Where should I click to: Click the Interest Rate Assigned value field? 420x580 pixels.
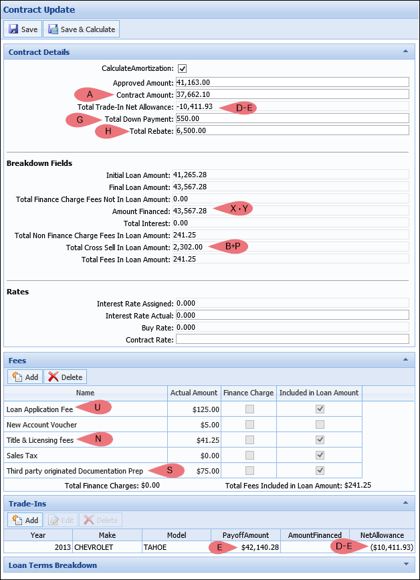(292, 303)
